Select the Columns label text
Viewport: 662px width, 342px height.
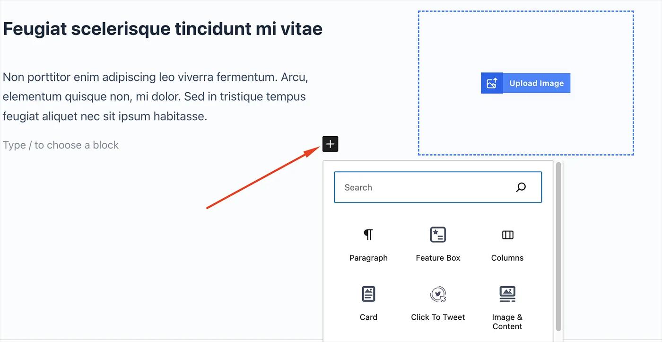(507, 258)
